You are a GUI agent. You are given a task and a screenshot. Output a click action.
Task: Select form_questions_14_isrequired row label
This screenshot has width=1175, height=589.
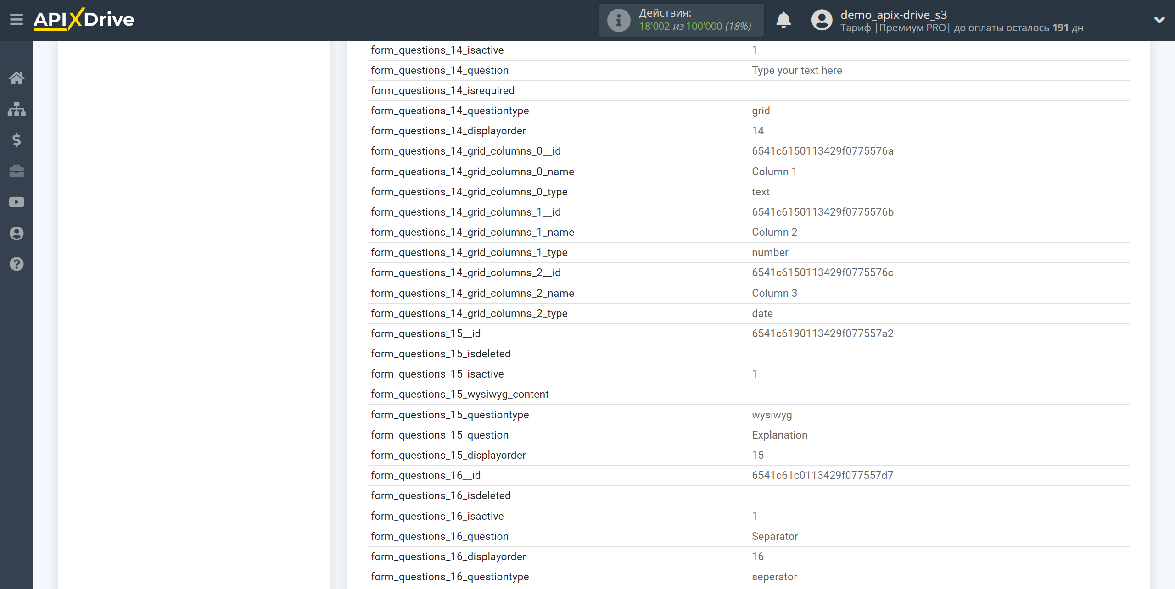[x=442, y=90]
